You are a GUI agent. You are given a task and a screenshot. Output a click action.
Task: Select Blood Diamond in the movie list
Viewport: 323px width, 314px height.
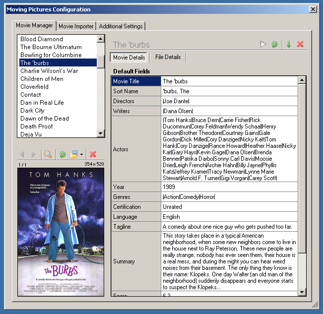(42, 39)
